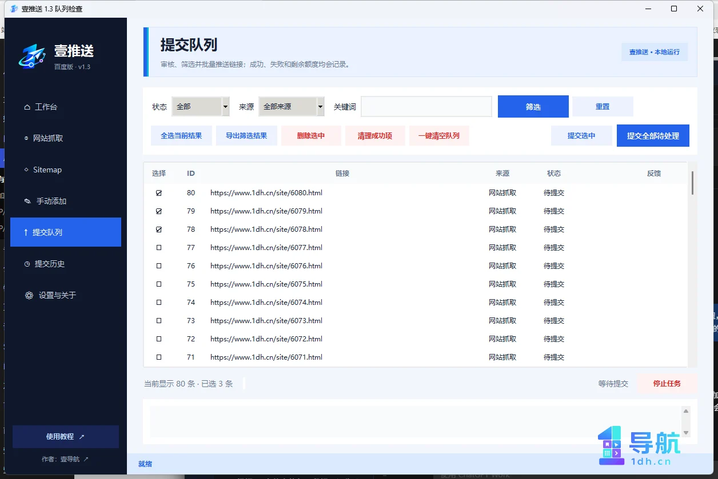Go to the 网站抓取 page

coord(66,138)
